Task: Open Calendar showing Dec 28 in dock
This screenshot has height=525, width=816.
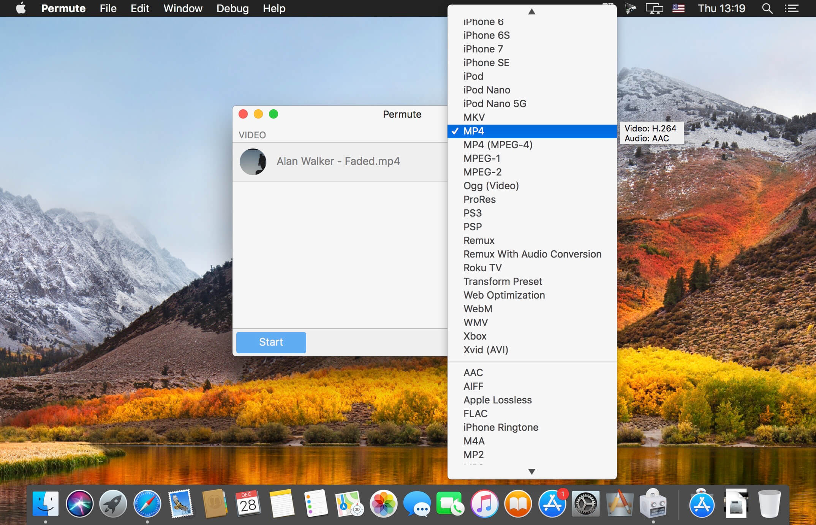Action: click(x=248, y=504)
